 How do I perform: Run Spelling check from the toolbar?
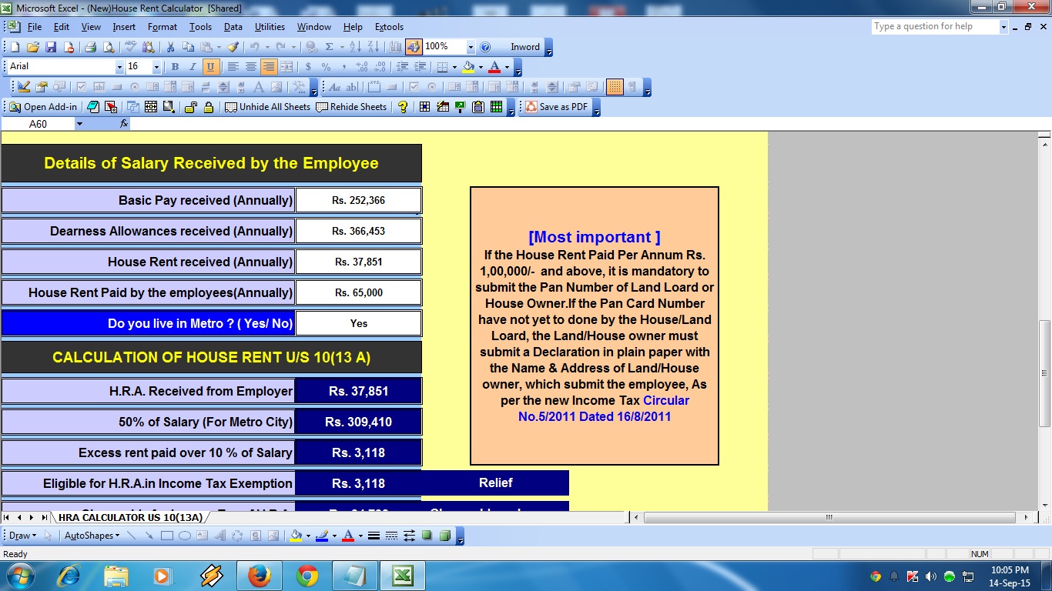(x=130, y=47)
